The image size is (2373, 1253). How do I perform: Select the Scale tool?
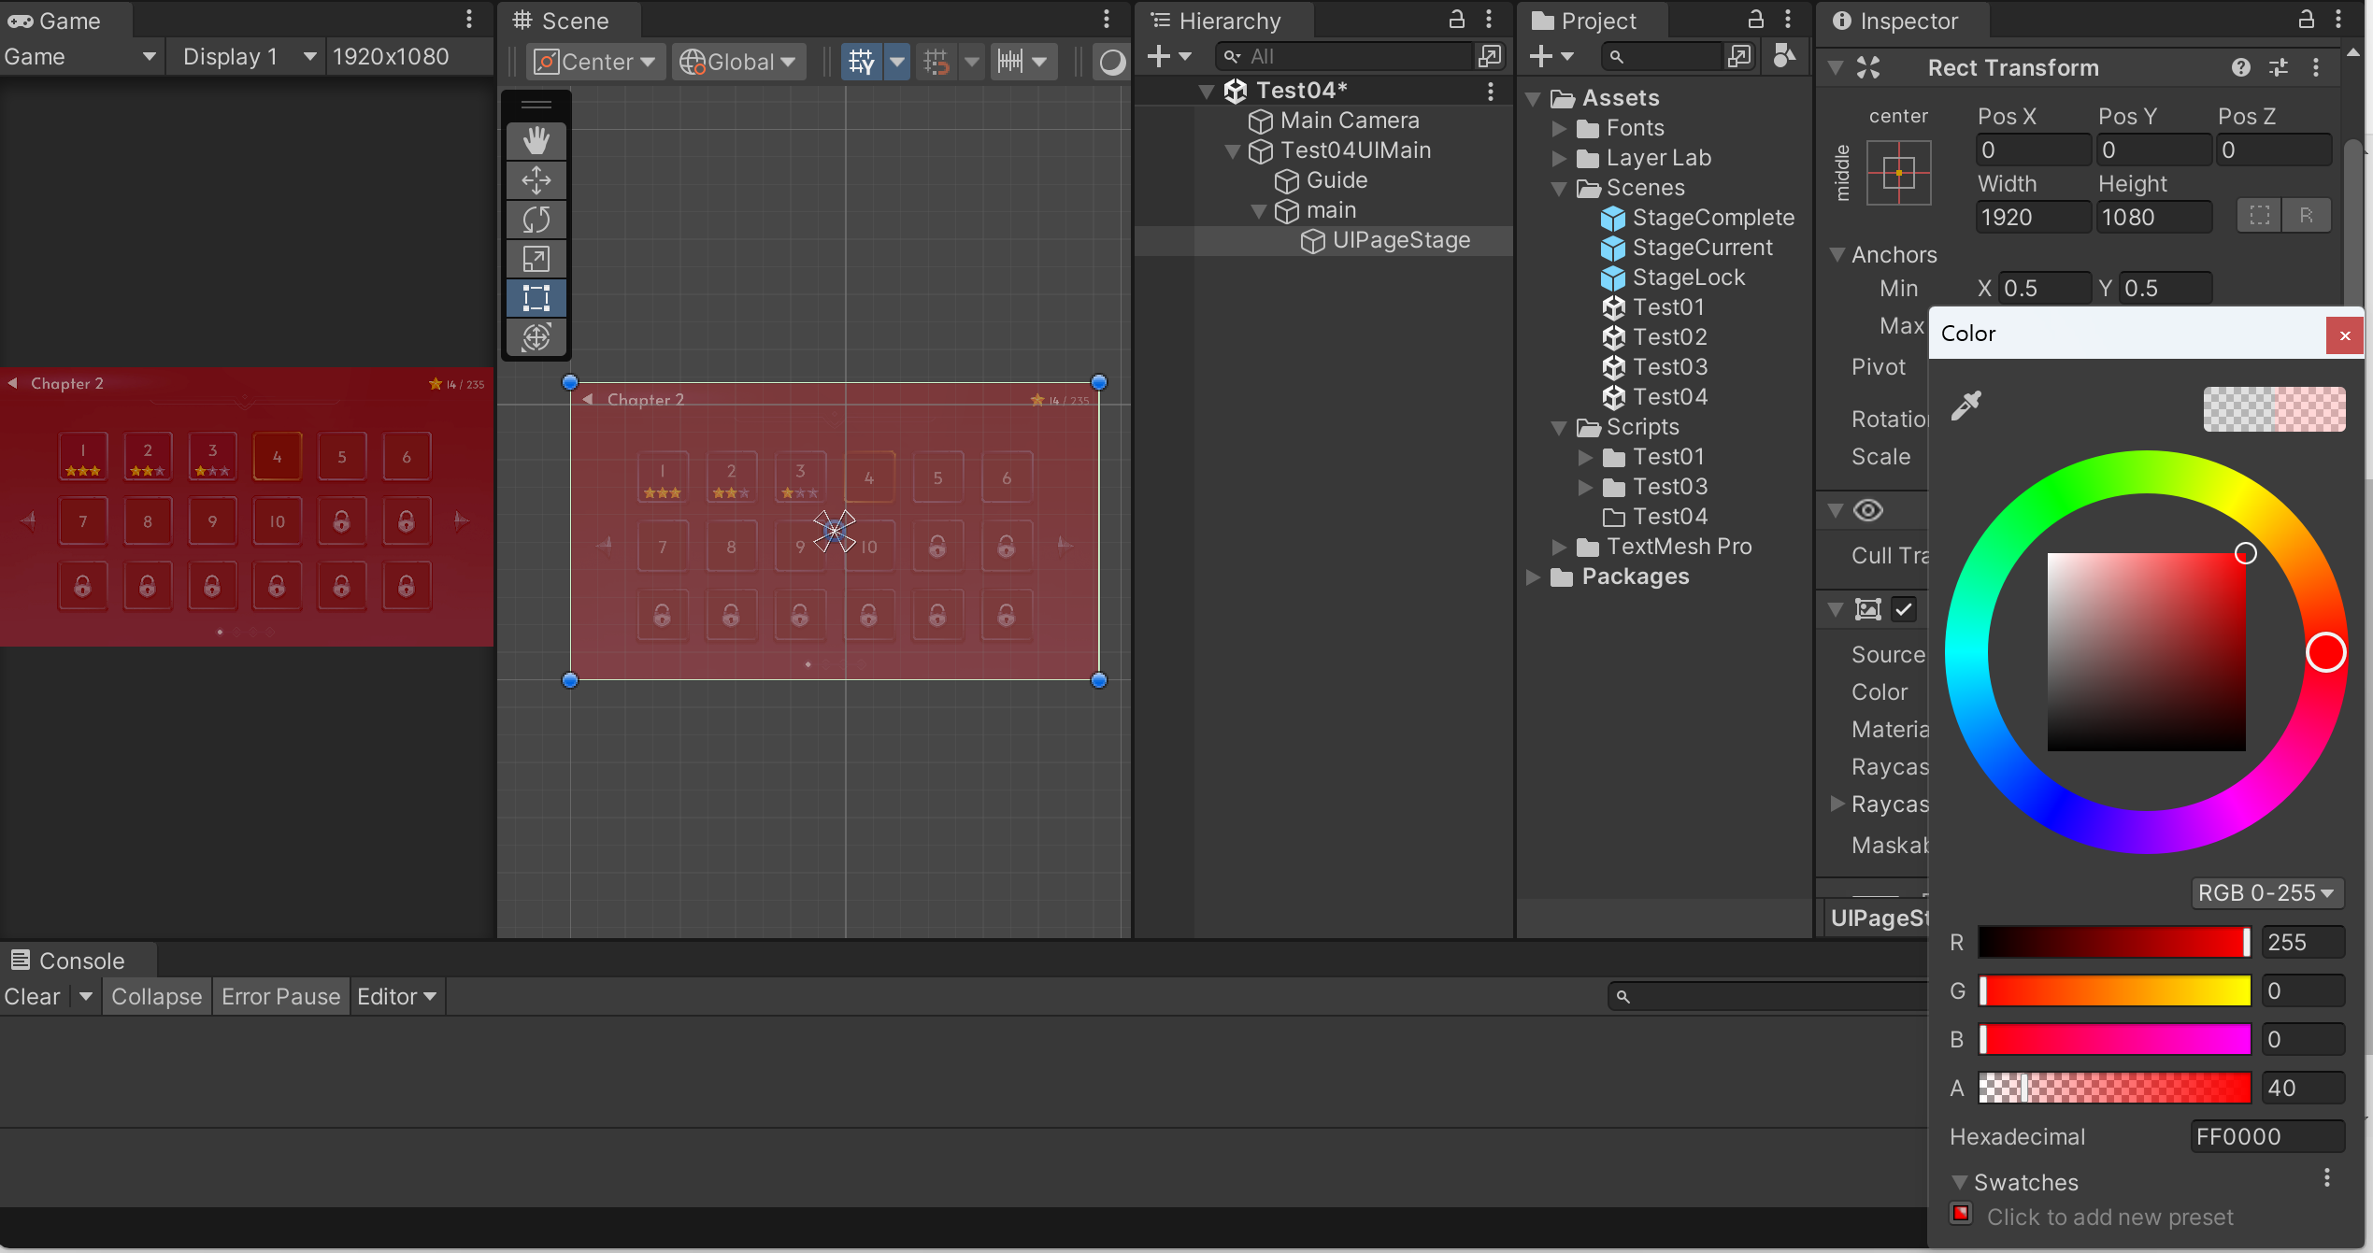[536, 259]
